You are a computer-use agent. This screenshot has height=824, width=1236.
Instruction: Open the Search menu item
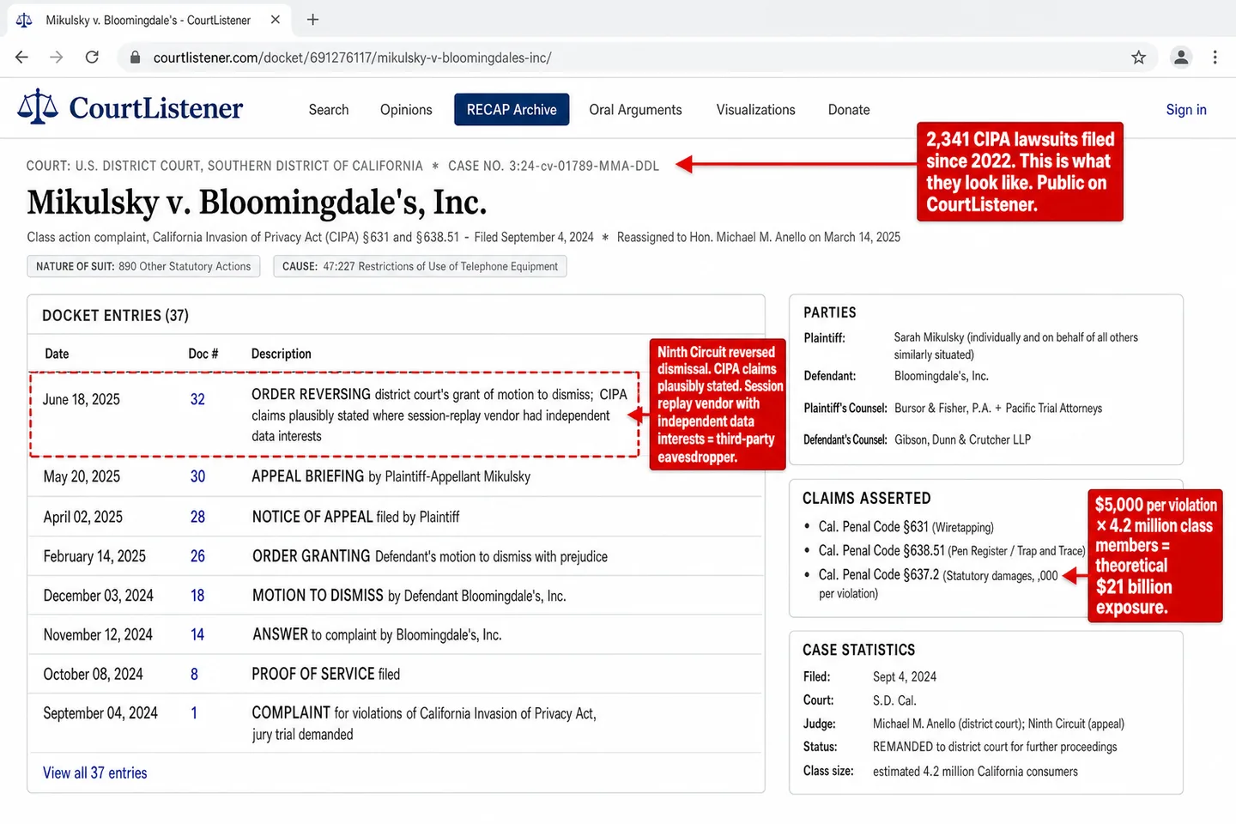[329, 110]
